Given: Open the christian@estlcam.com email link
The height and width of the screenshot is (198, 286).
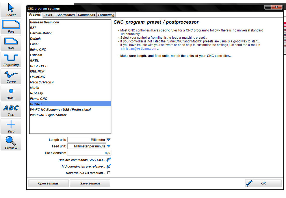Looking at the screenshot, I should [x=138, y=49].
